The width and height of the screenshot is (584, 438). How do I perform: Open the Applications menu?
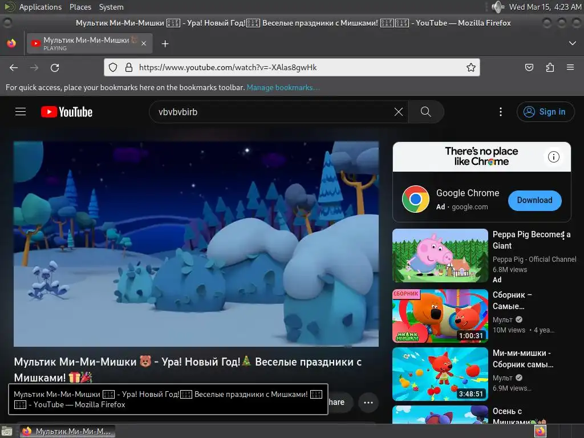tap(40, 7)
